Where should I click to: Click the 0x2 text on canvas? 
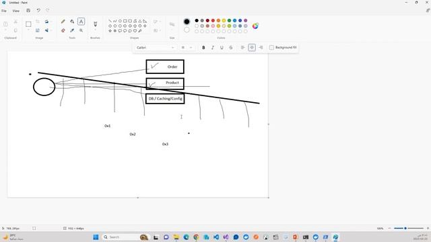[x=133, y=134]
